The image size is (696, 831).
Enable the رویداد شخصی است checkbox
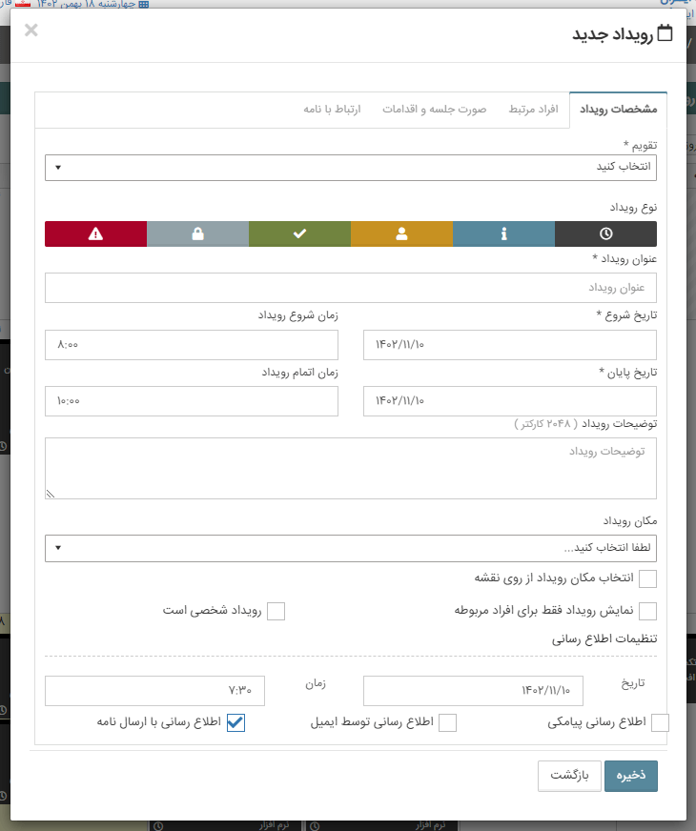click(x=276, y=611)
